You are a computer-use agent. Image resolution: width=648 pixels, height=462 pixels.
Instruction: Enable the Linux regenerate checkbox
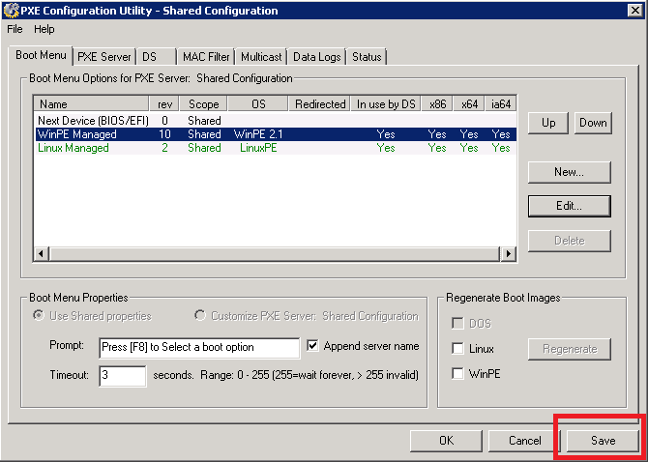coord(458,349)
